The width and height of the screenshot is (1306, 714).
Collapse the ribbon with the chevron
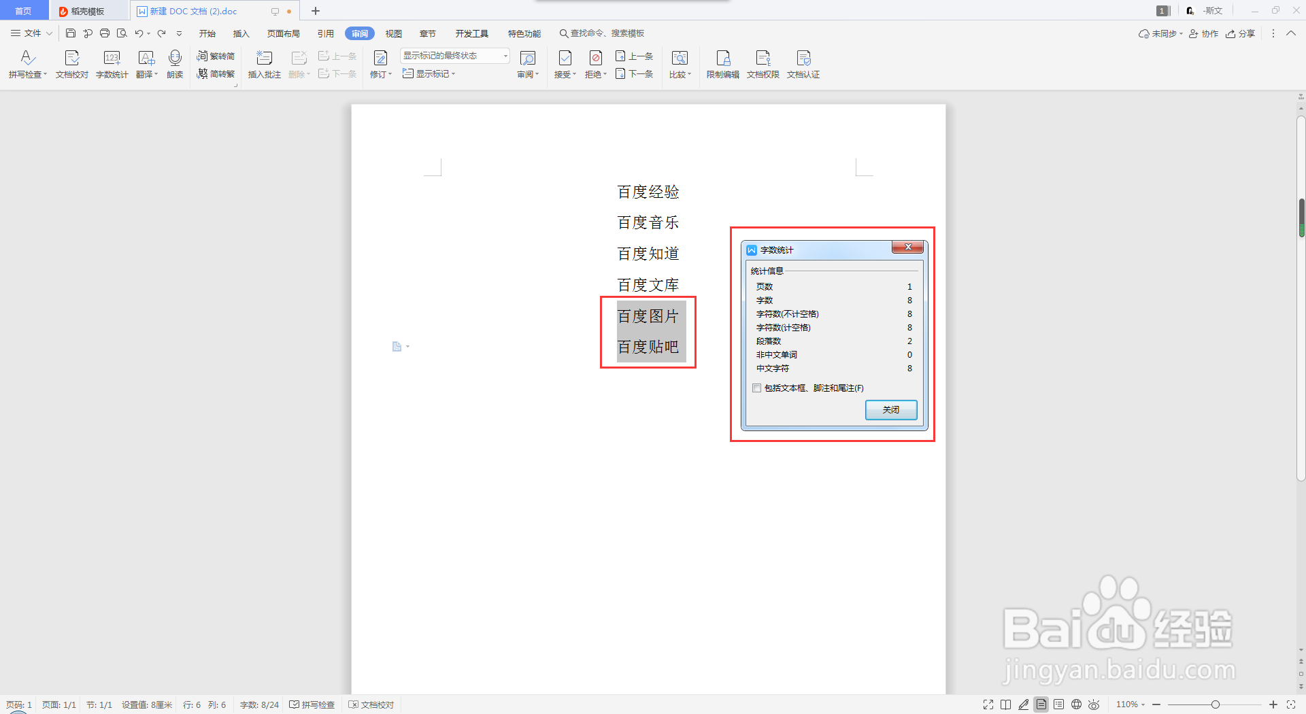tap(1291, 33)
